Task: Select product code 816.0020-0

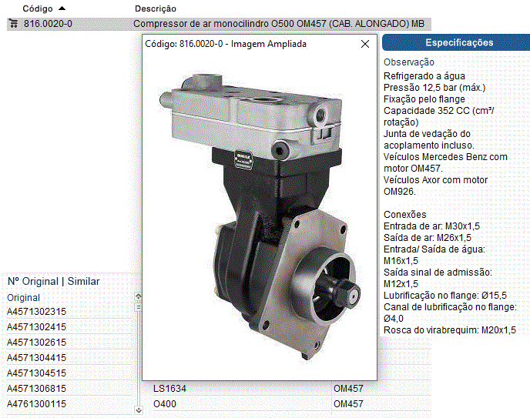Action: tap(48, 24)
